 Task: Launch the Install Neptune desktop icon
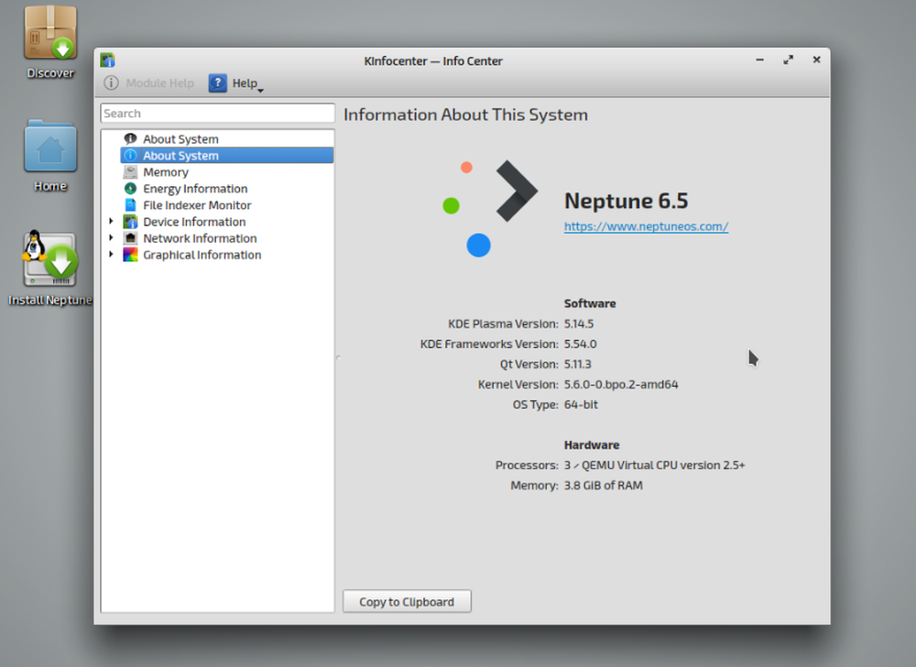click(50, 268)
